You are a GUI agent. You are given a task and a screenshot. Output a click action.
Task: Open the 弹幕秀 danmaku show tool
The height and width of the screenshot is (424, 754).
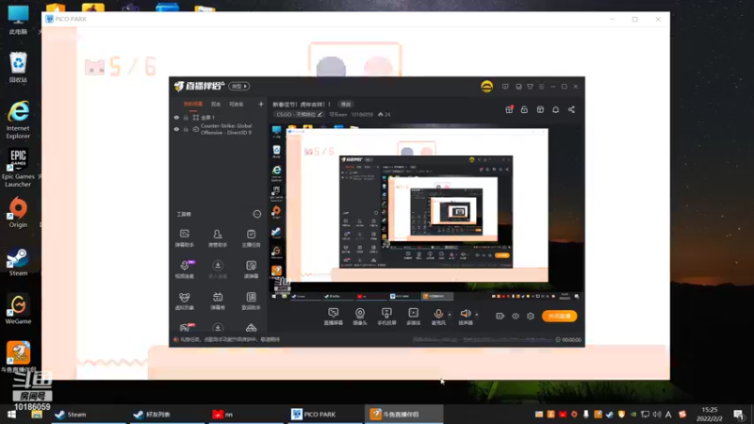click(x=218, y=301)
